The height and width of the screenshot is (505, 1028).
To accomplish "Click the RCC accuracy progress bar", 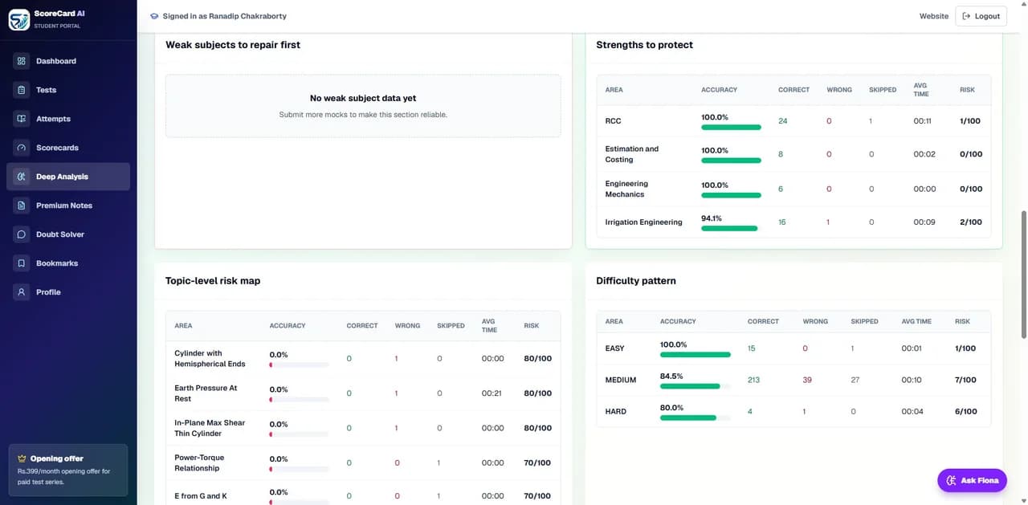I will pos(731,127).
